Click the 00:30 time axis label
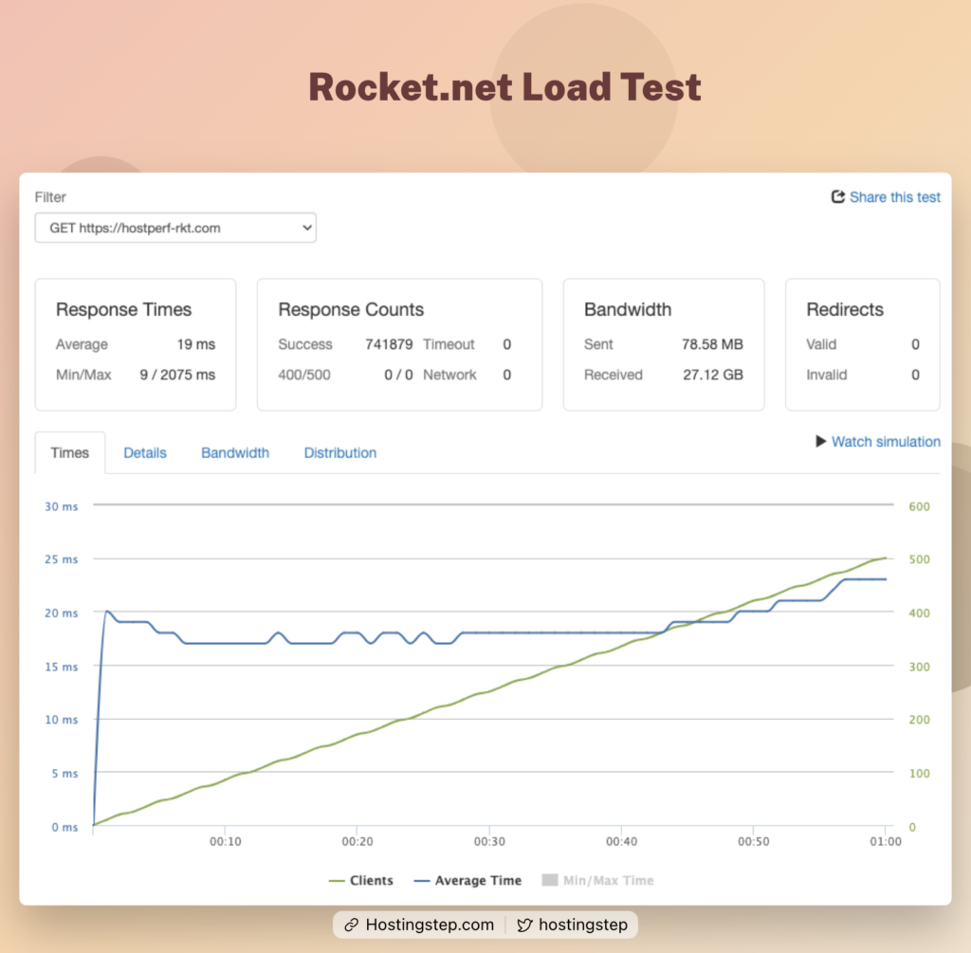This screenshot has height=953, width=971. pyautogui.click(x=489, y=841)
